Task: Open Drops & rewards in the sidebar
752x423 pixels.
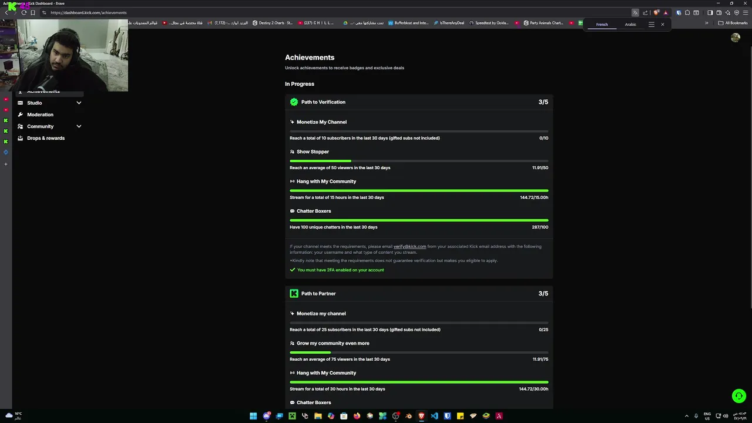Action: [x=46, y=138]
